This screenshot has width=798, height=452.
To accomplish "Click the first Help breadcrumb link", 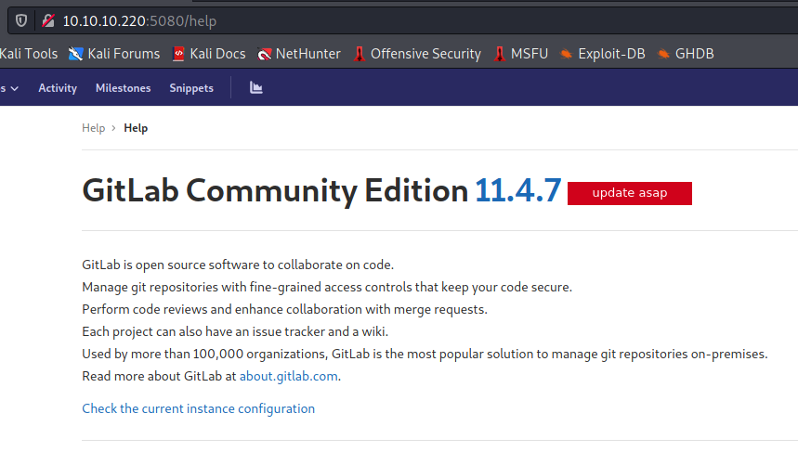I will tap(94, 128).
